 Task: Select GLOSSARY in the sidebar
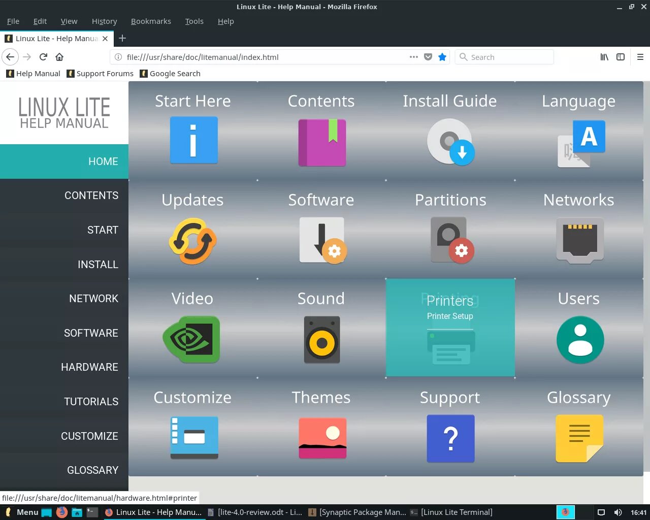(64, 470)
